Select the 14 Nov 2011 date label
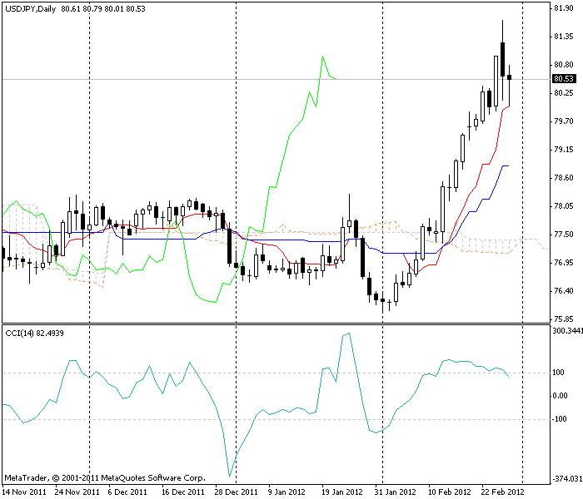 point(23,492)
